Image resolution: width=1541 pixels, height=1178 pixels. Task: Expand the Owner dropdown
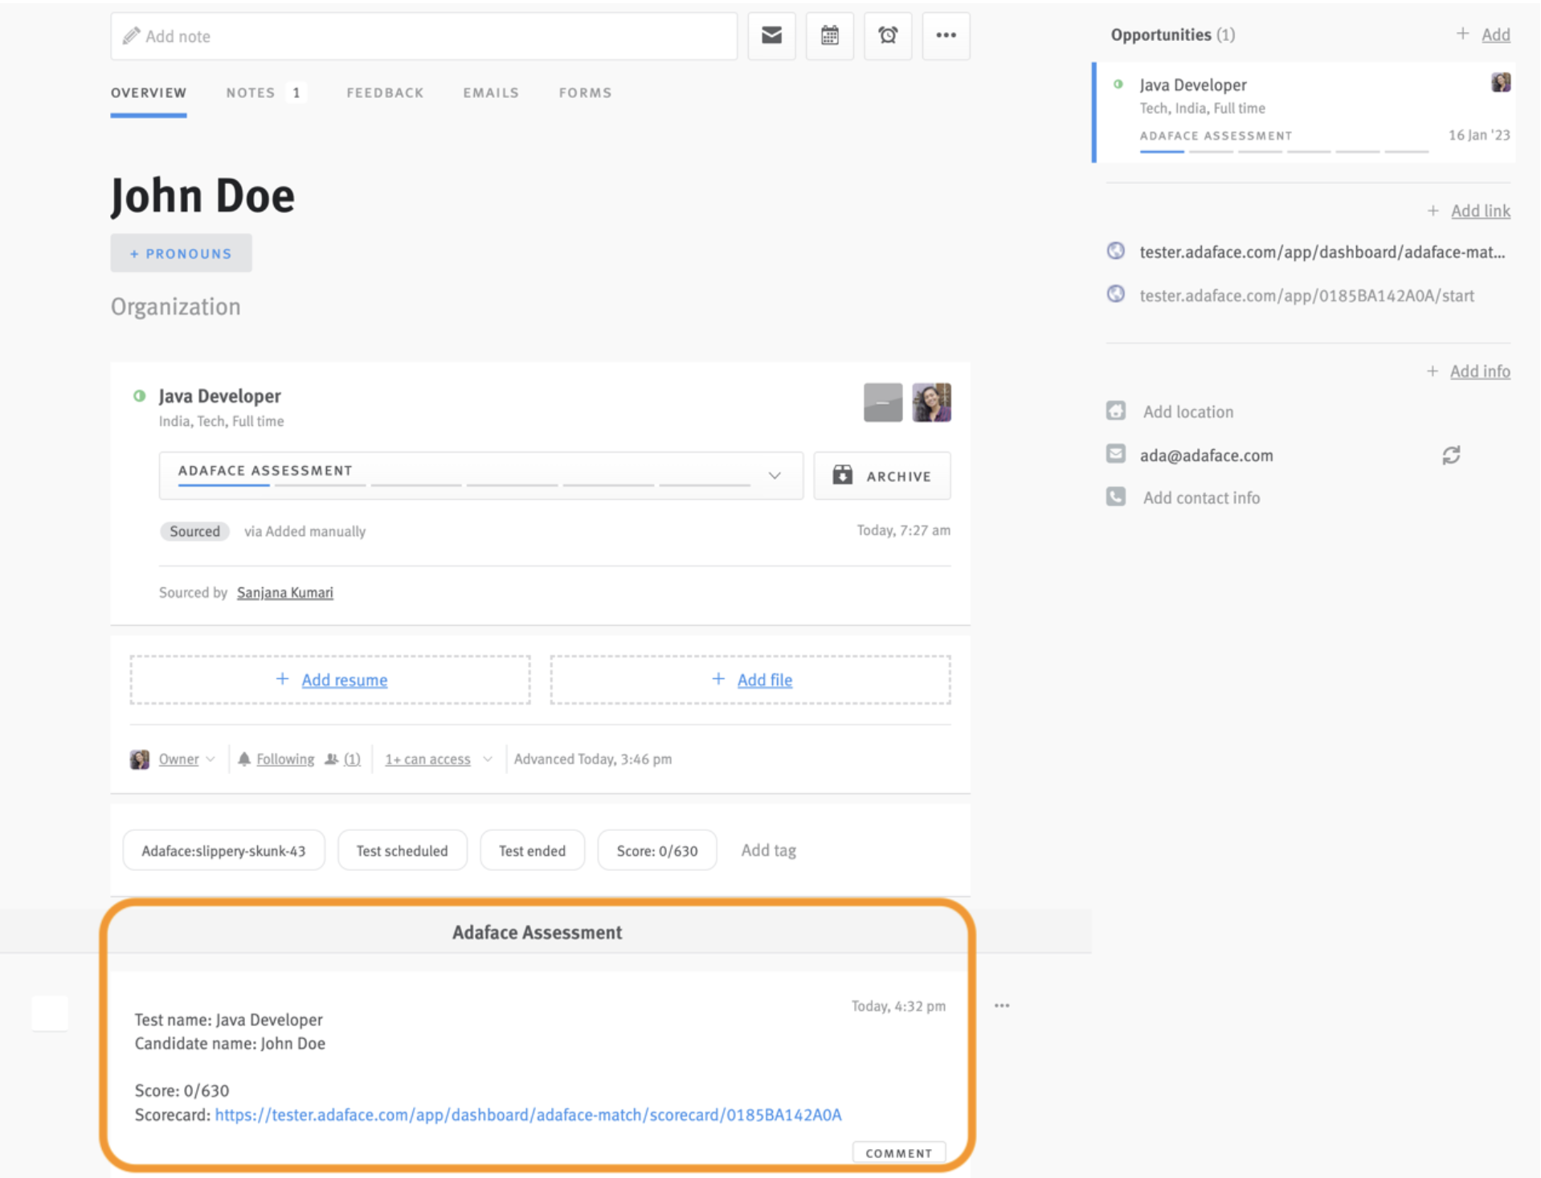point(186,759)
